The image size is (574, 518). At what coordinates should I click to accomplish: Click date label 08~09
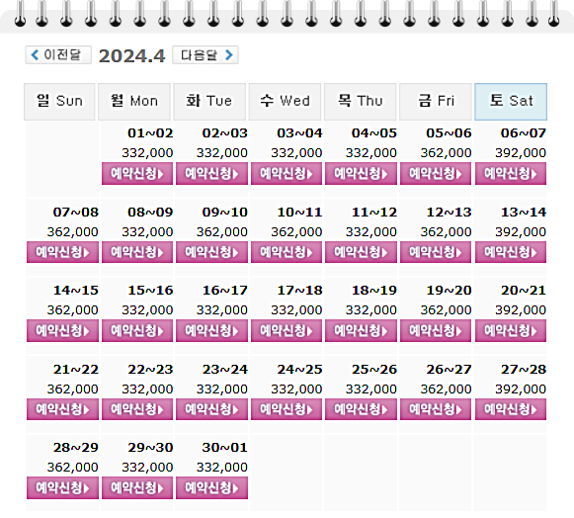(150, 213)
